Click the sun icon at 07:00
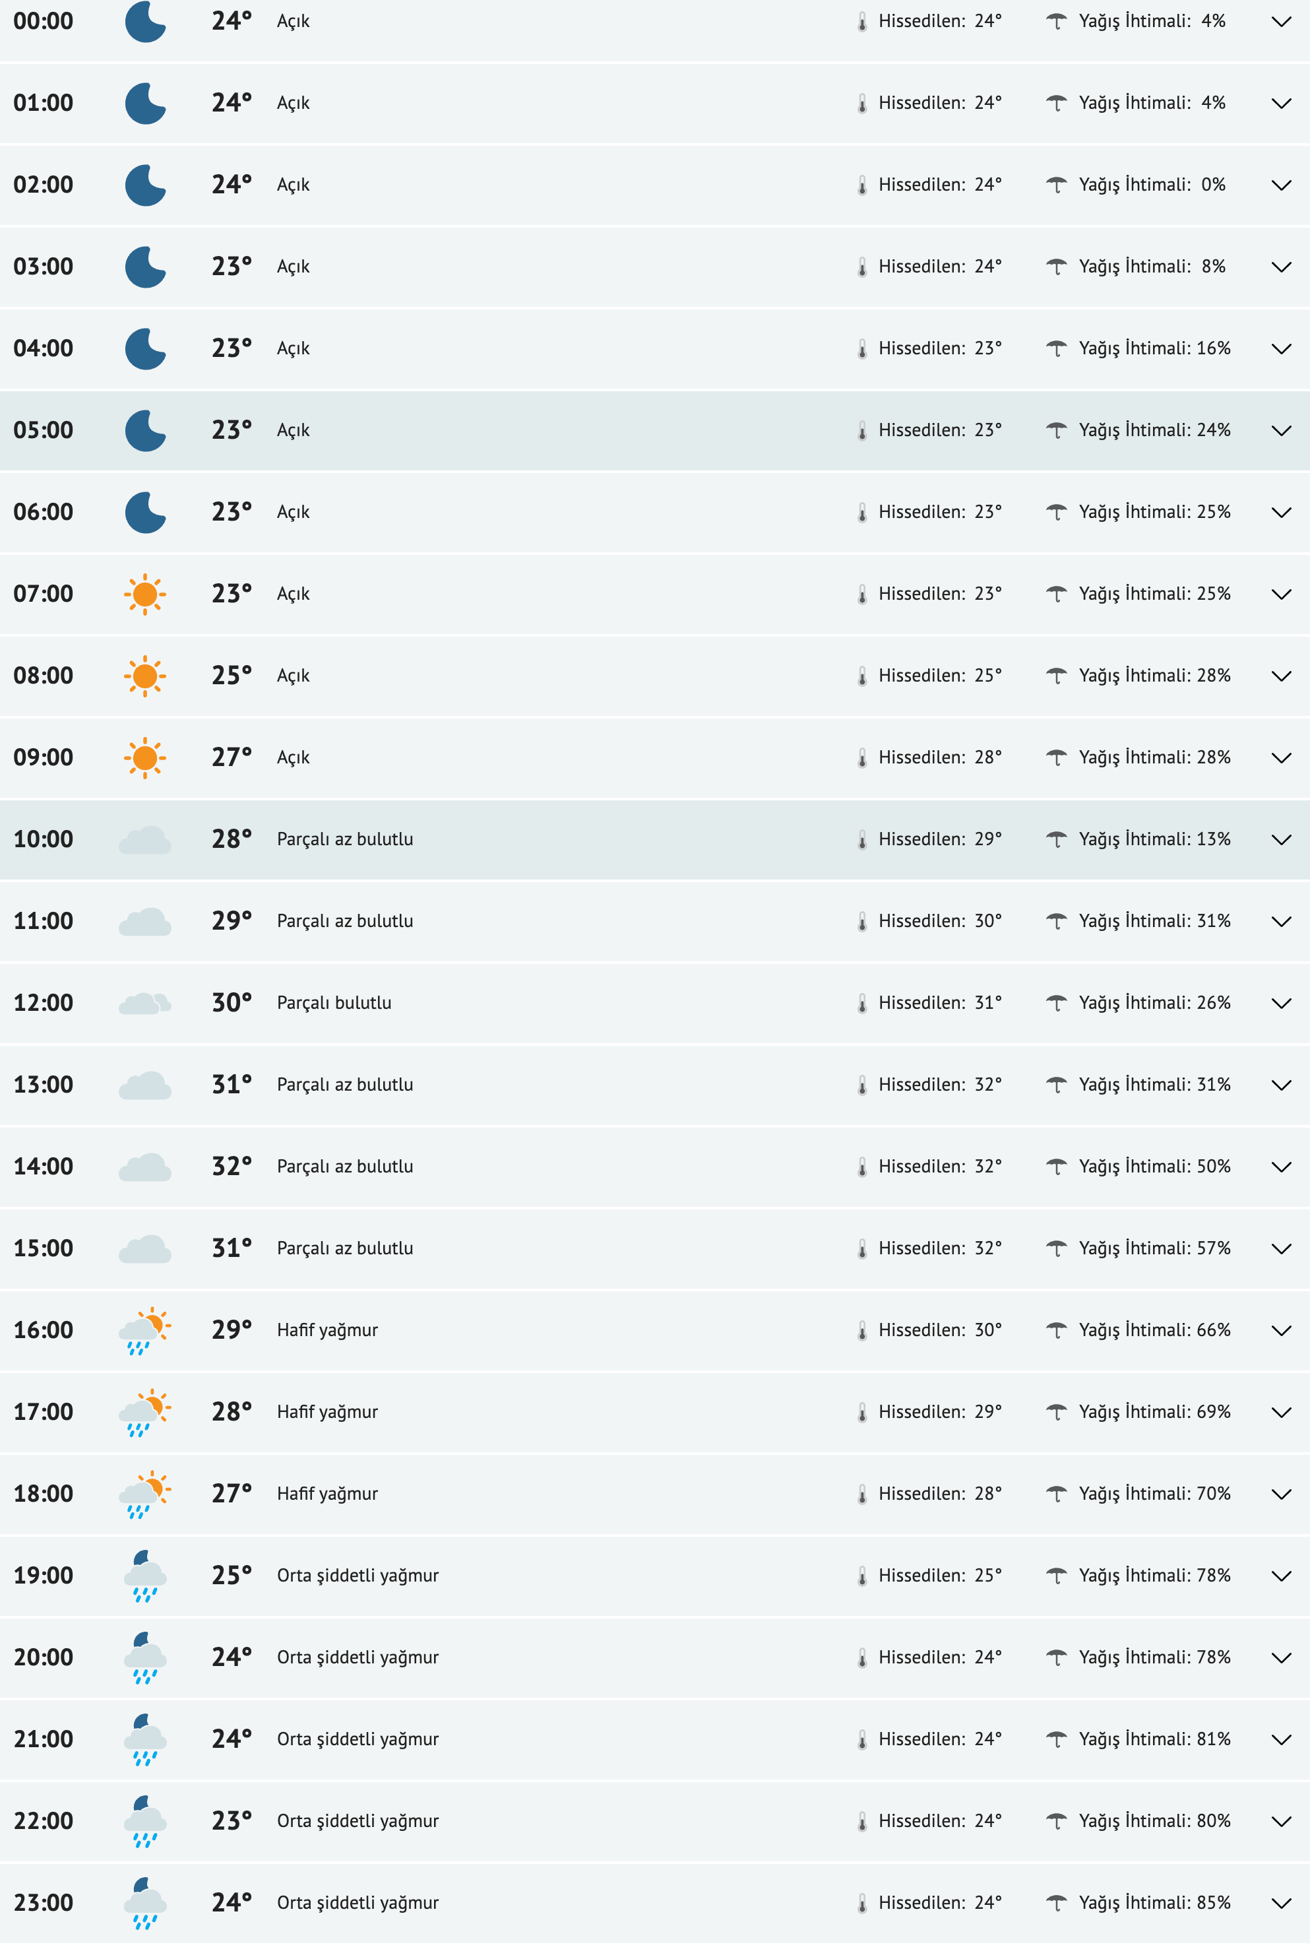 click(144, 594)
